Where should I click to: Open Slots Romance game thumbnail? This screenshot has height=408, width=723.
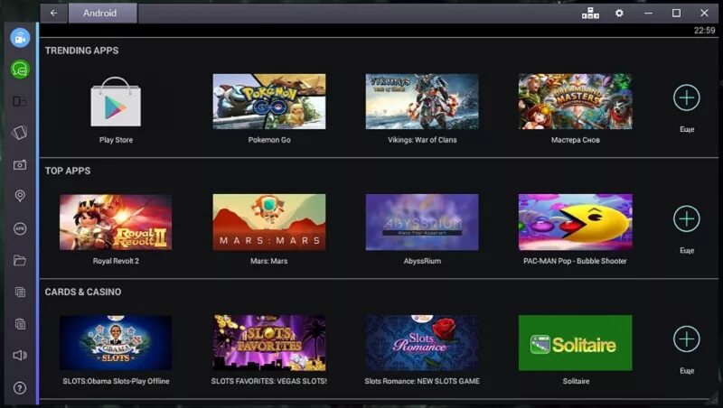tap(422, 343)
